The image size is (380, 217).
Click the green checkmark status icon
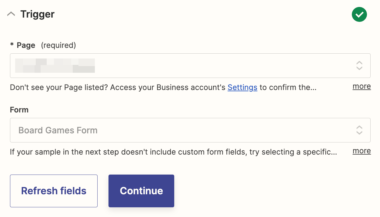click(x=359, y=15)
